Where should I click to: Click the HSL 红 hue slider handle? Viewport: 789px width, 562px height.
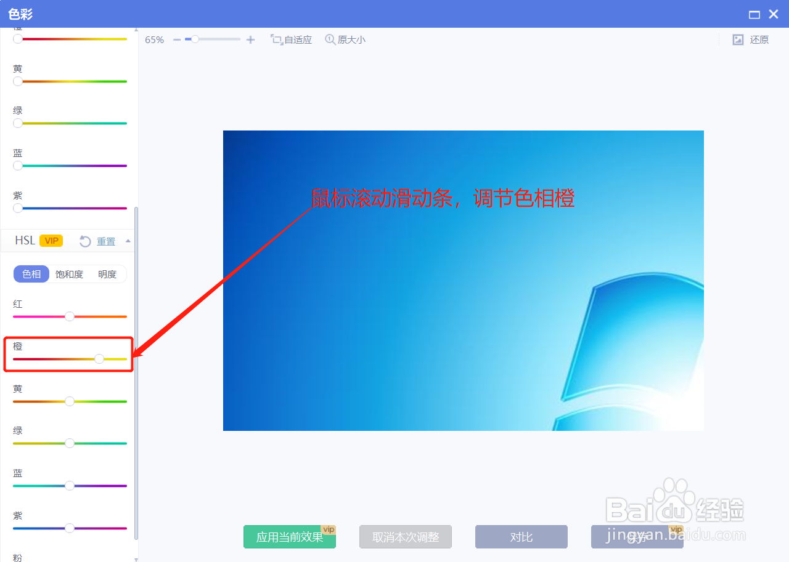coord(70,316)
